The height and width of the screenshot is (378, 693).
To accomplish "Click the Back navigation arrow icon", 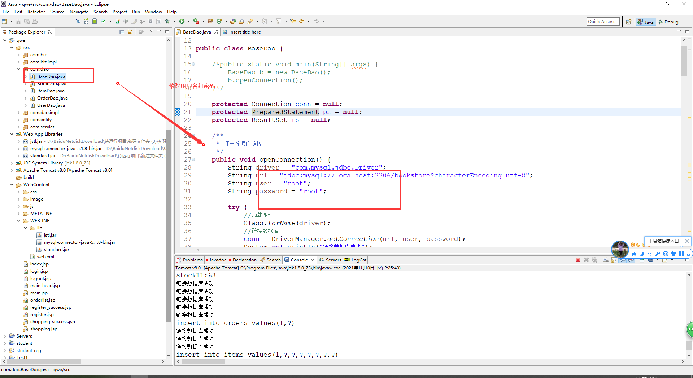I will tap(302, 21).
